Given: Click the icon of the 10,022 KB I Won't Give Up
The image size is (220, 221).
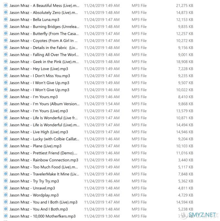Looking at the screenshot, I should 5,89.
